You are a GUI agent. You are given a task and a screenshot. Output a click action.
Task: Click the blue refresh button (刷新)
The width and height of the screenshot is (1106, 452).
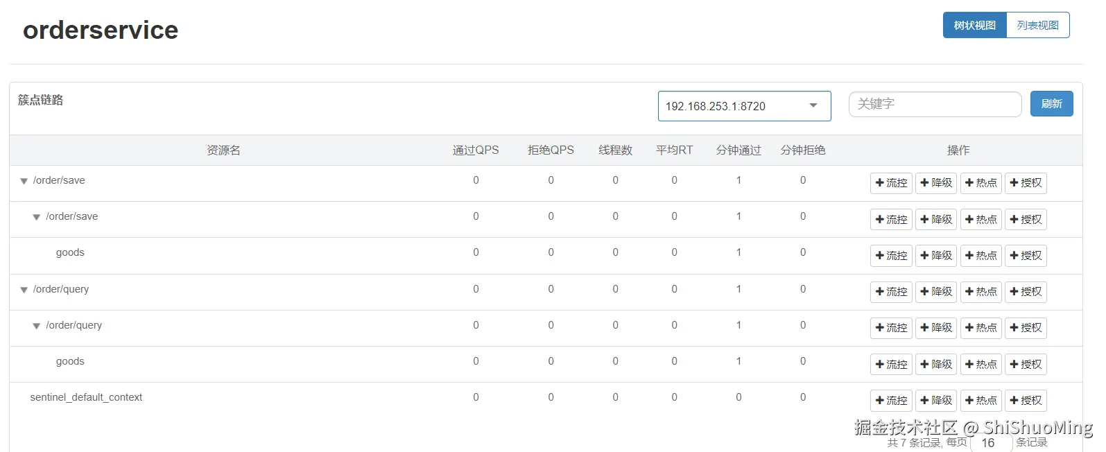[1051, 104]
